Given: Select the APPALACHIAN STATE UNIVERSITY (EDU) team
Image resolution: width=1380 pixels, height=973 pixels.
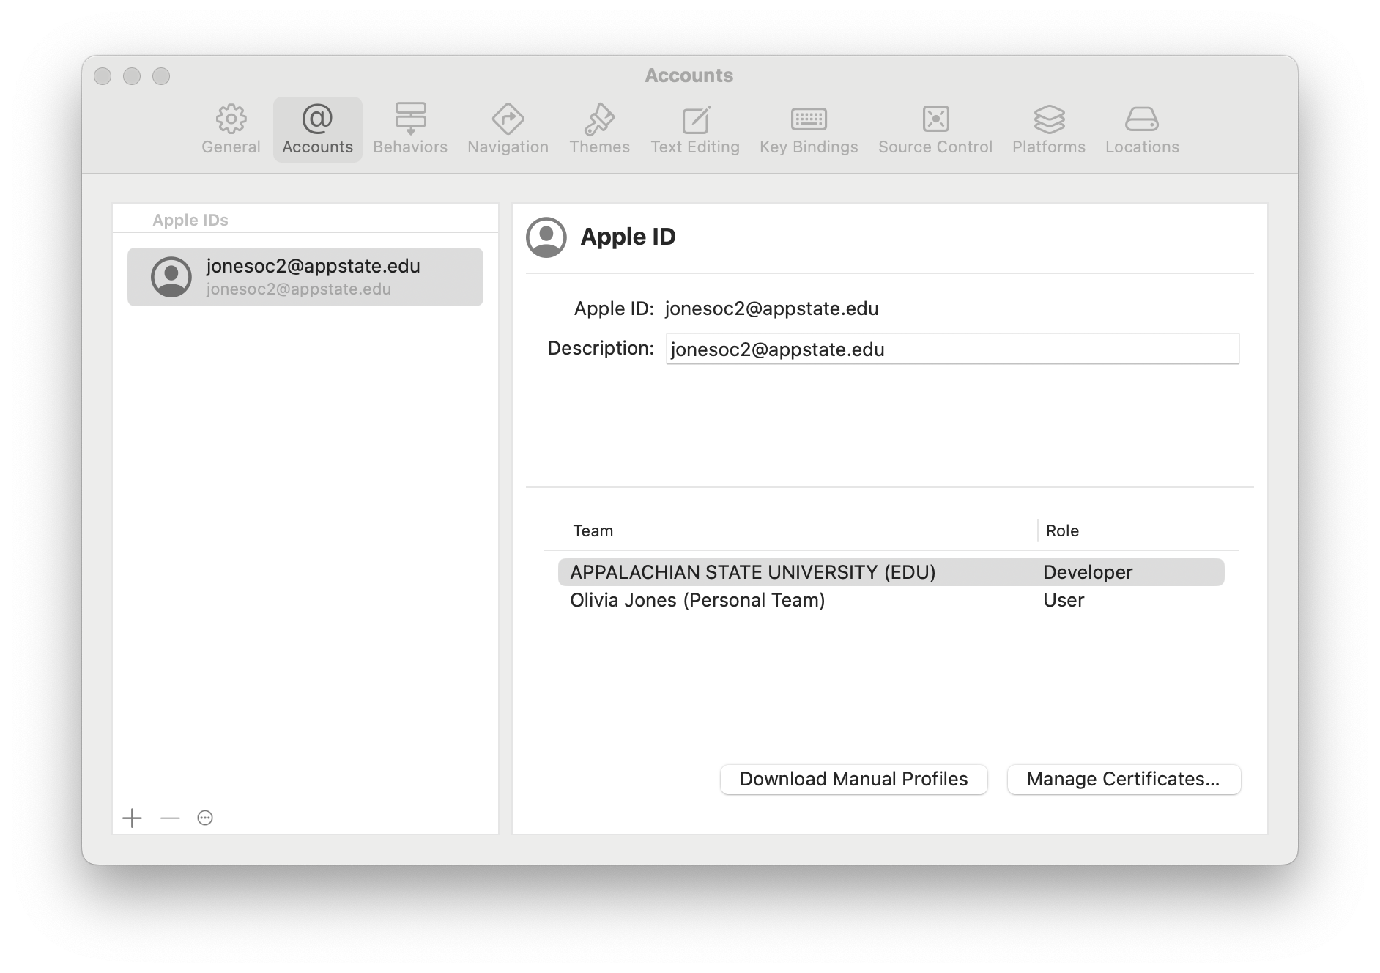Looking at the screenshot, I should [x=891, y=572].
